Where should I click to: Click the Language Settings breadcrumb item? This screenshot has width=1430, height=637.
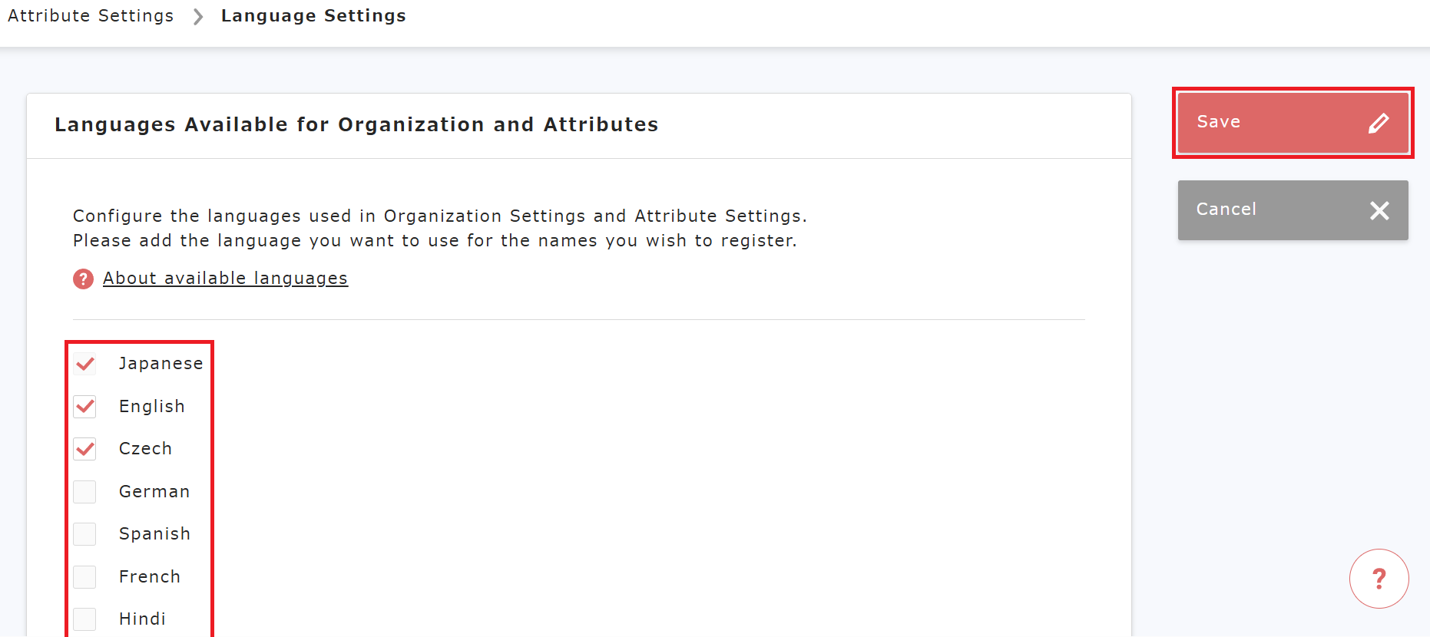pos(313,16)
